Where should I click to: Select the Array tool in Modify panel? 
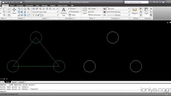pyautogui.click(x=25, y=15)
